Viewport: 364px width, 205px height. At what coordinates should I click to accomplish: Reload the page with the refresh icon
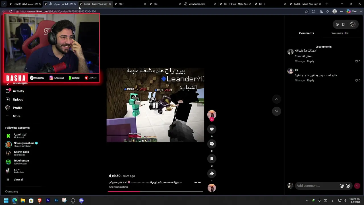point(11,11)
